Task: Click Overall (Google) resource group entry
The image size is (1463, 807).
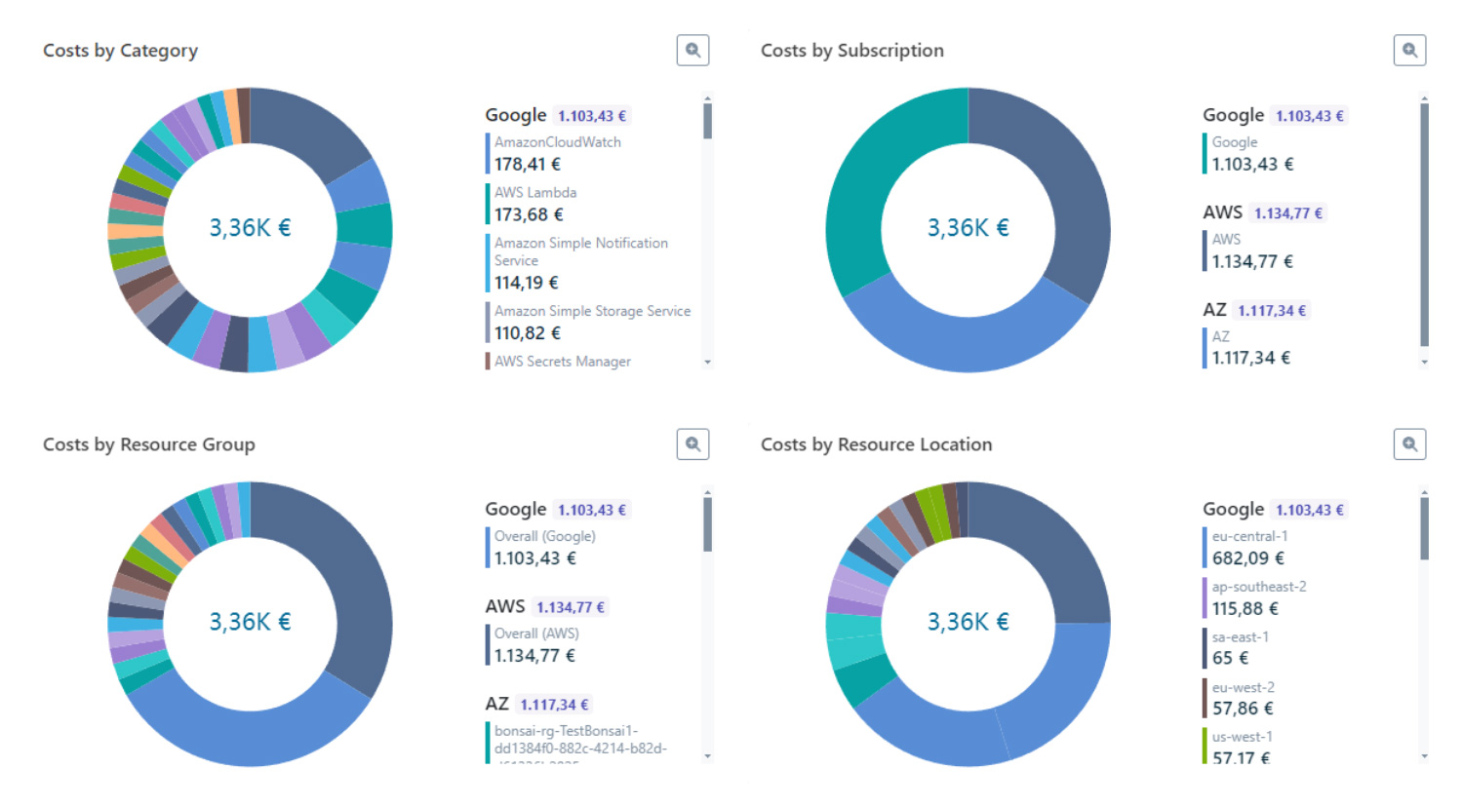Action: (x=544, y=548)
